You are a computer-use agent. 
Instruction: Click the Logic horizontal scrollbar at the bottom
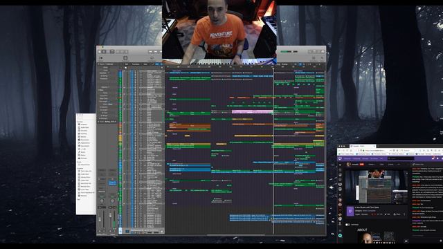pos(237,234)
